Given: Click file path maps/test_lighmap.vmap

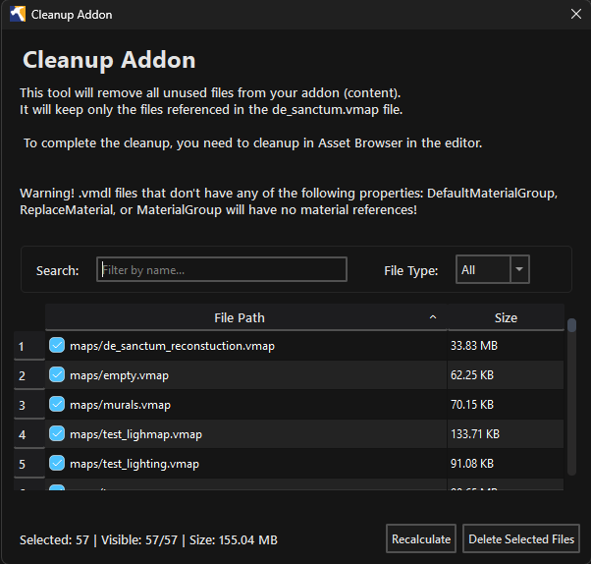Looking at the screenshot, I should [135, 434].
